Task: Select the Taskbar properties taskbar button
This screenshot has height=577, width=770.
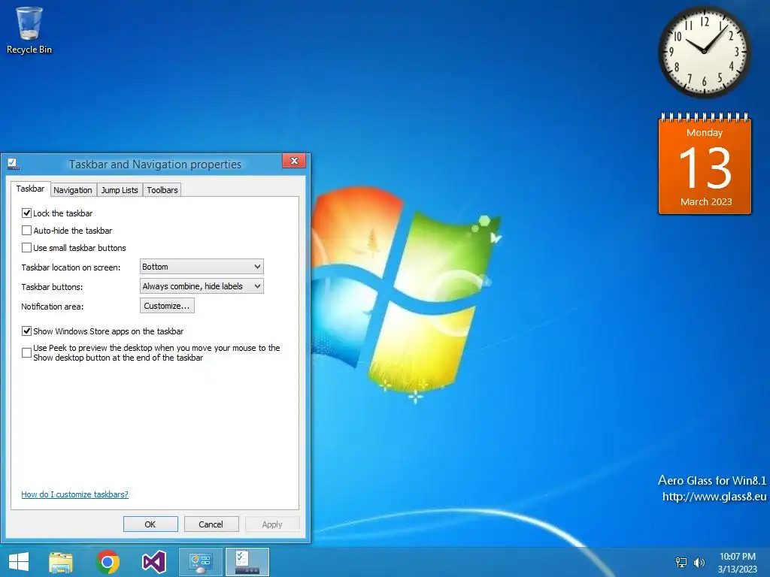Action: (x=247, y=562)
